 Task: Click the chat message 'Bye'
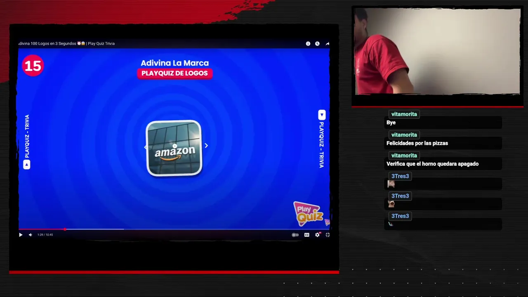coord(391,123)
